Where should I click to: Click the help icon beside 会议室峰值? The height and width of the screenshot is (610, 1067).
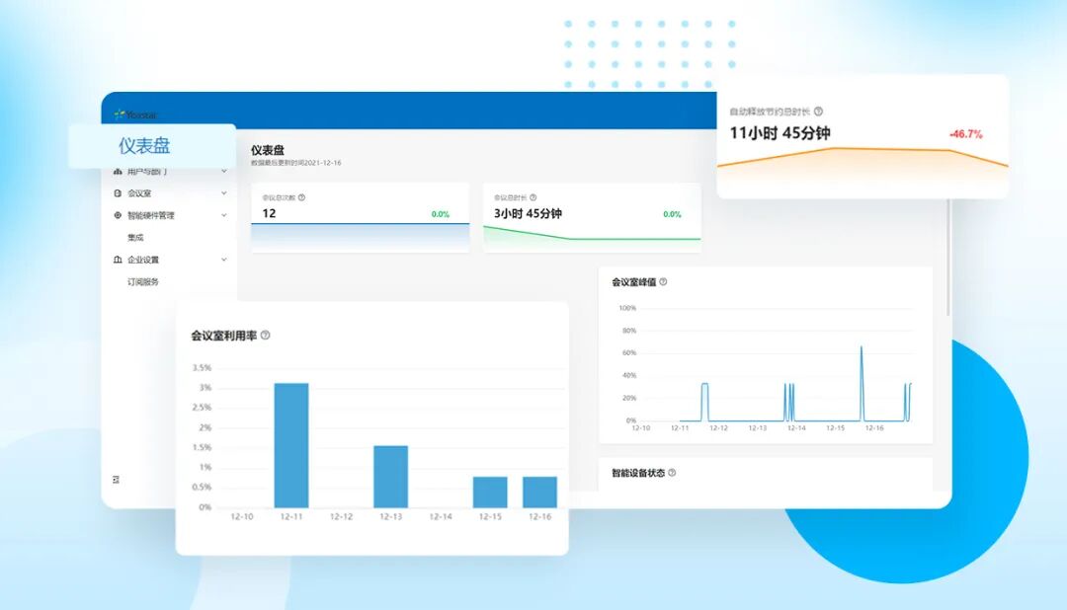click(x=663, y=281)
